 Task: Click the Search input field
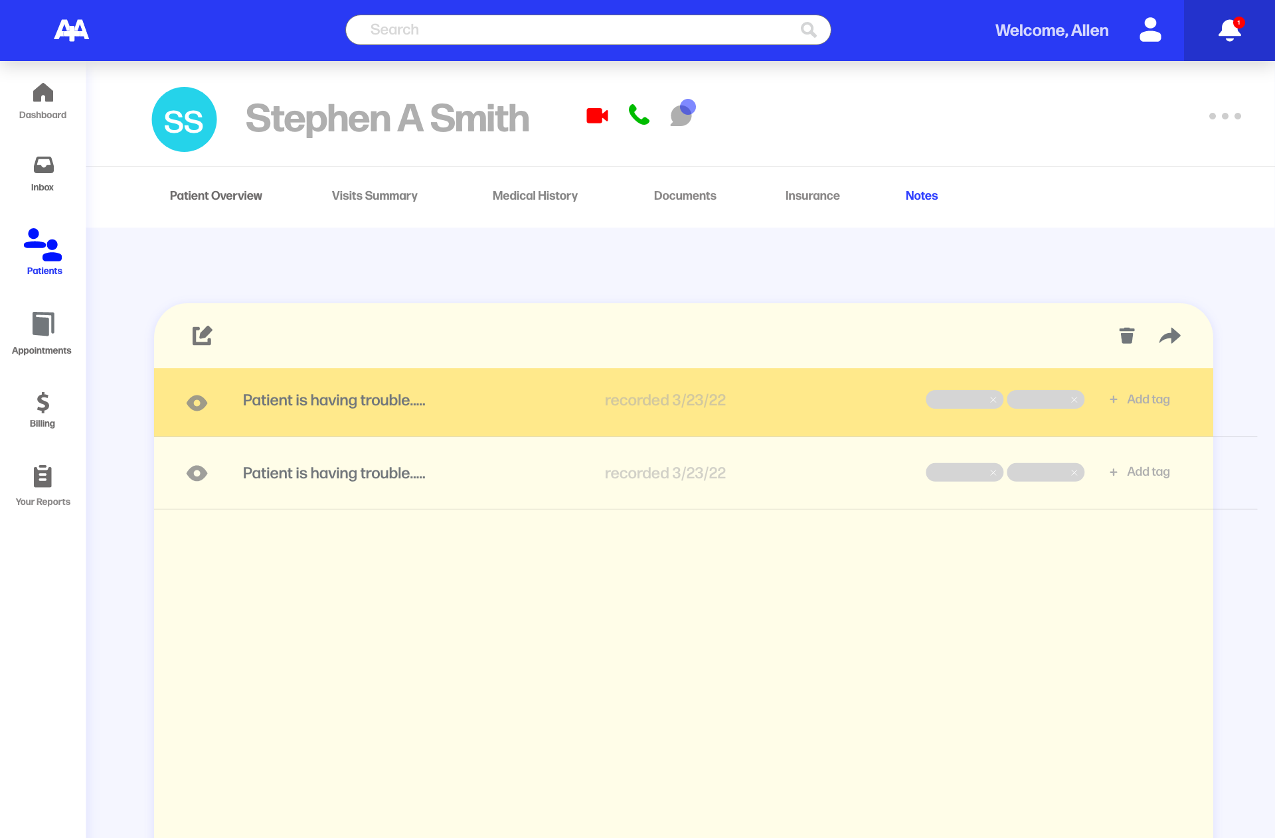pyautogui.click(x=578, y=30)
